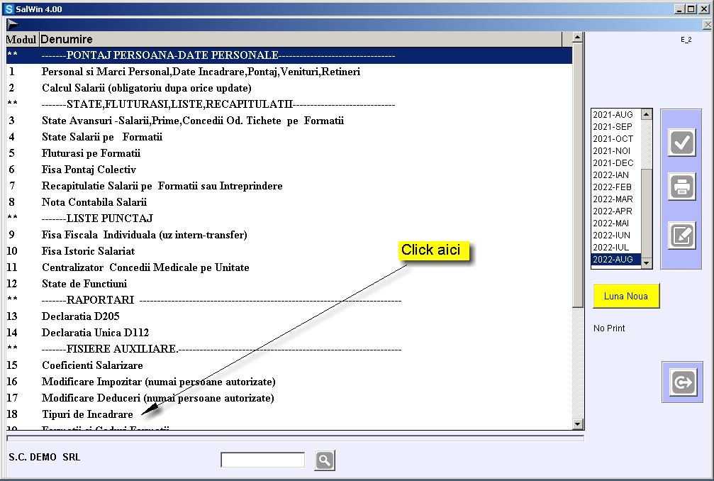The image size is (714, 481).
Task: Select Fluturasi pe Formatii module
Action: tap(91, 153)
